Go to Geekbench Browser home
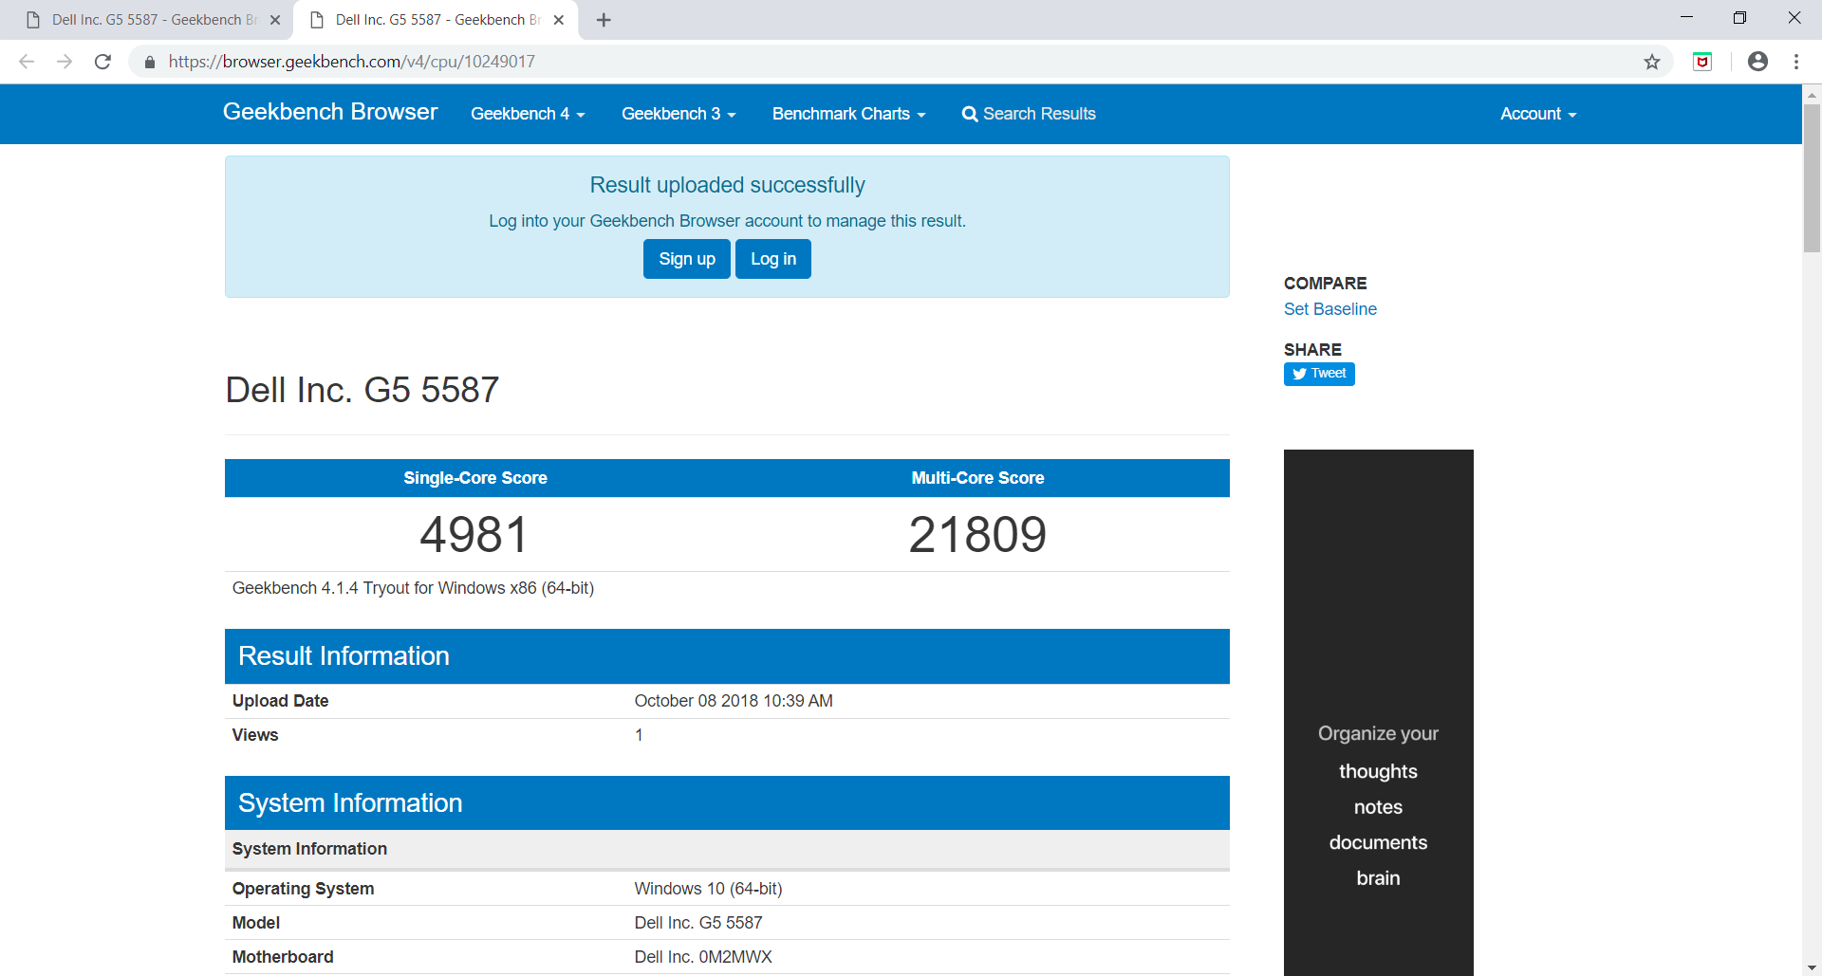The image size is (1822, 976). point(330,112)
